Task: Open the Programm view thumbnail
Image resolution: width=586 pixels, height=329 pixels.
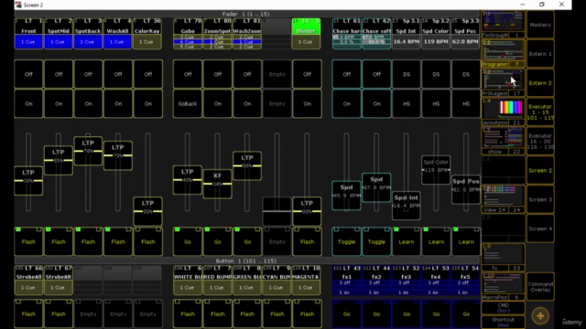Action: point(503,54)
